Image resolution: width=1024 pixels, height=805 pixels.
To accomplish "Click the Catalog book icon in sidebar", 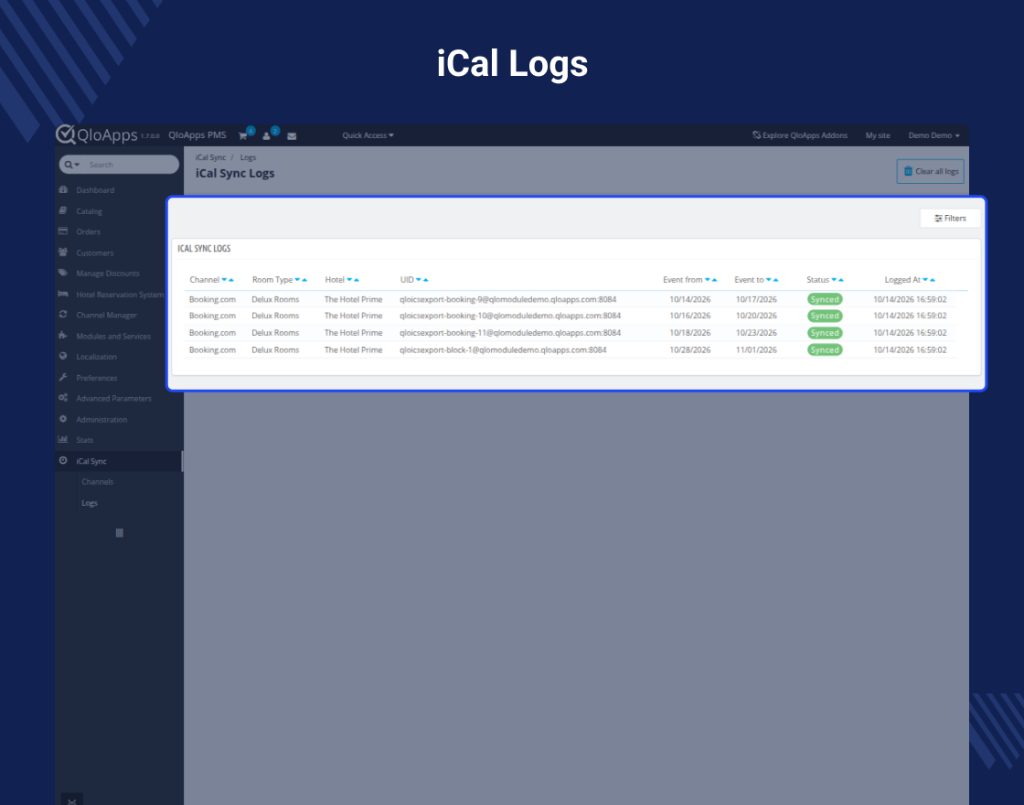I will [x=63, y=210].
